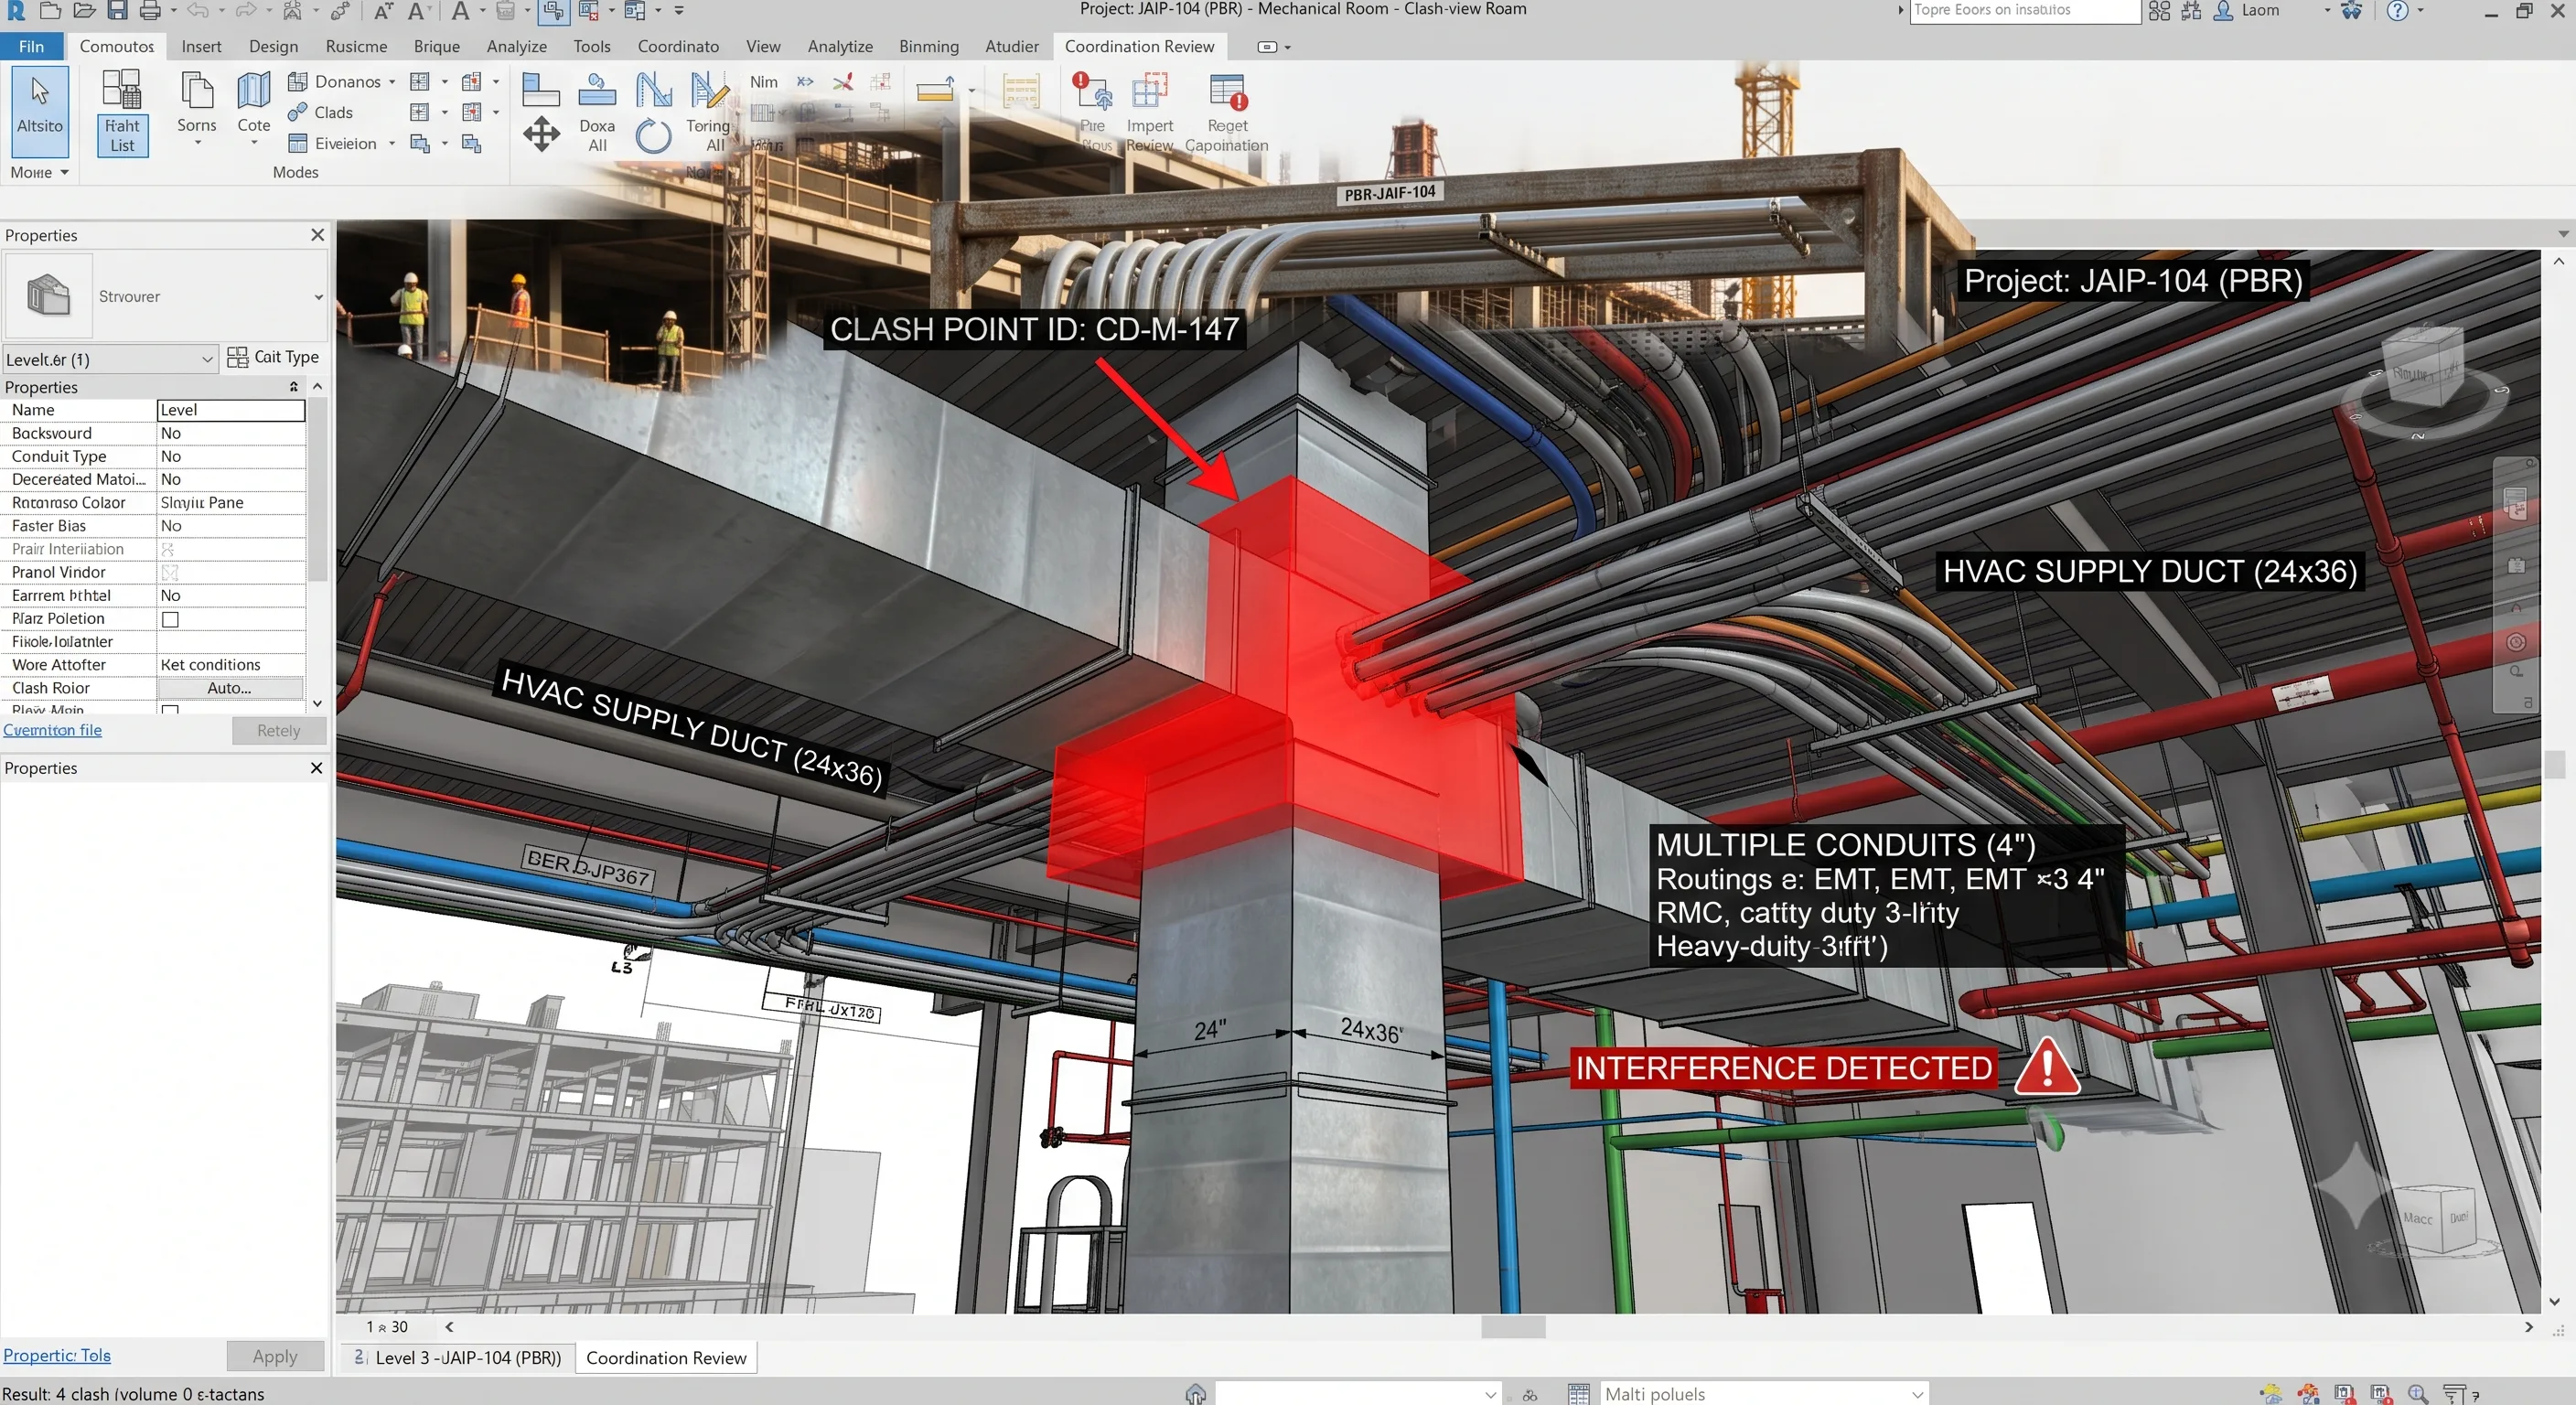Switch to Level 3 -JAIP-104 (PBR) view tab
2576x1405 pixels.
(x=460, y=1357)
